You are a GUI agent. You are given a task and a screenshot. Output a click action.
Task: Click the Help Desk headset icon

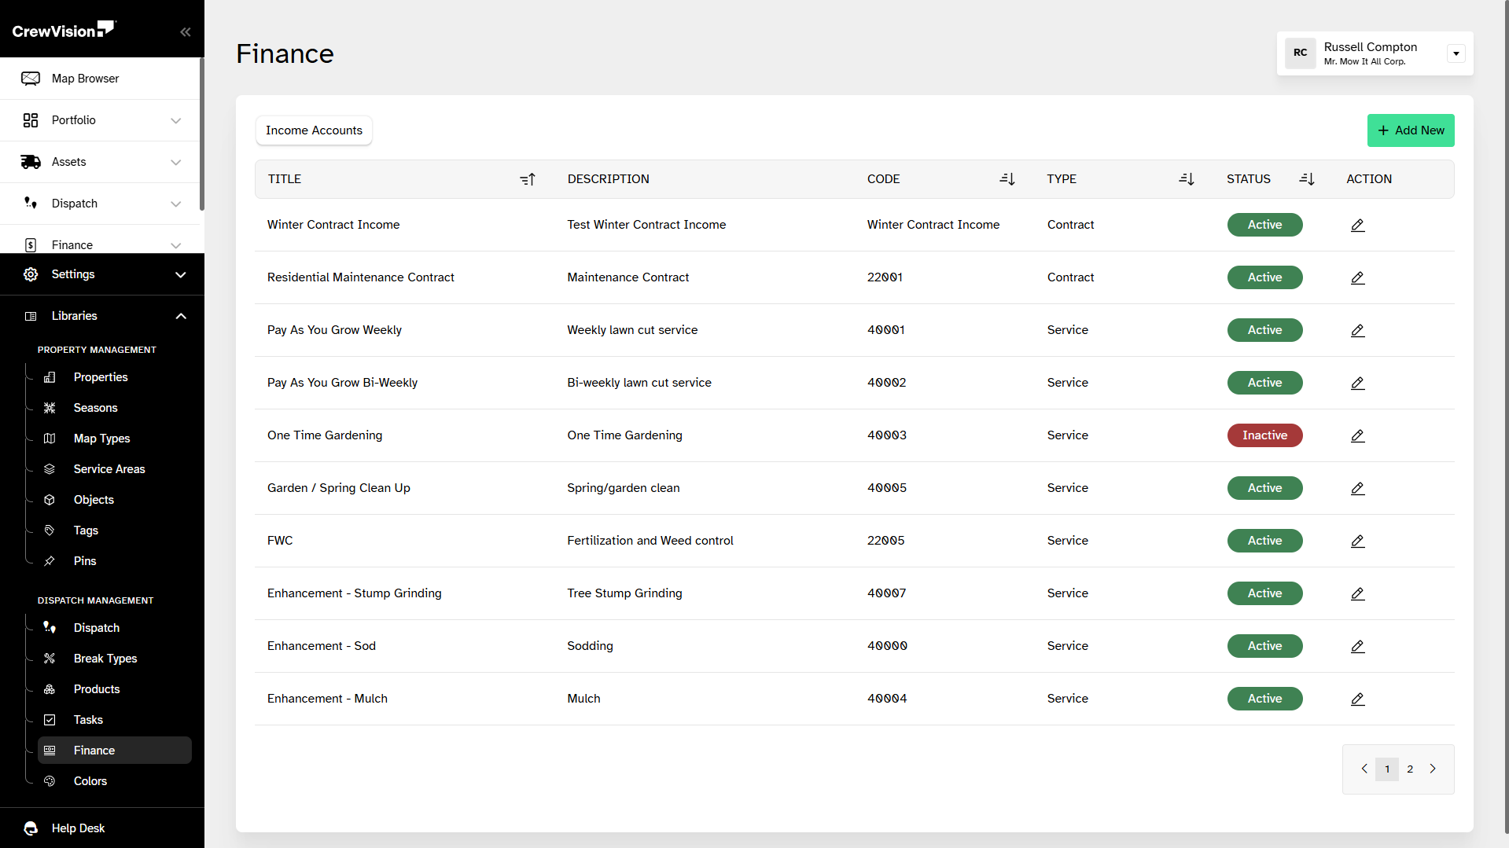31,828
